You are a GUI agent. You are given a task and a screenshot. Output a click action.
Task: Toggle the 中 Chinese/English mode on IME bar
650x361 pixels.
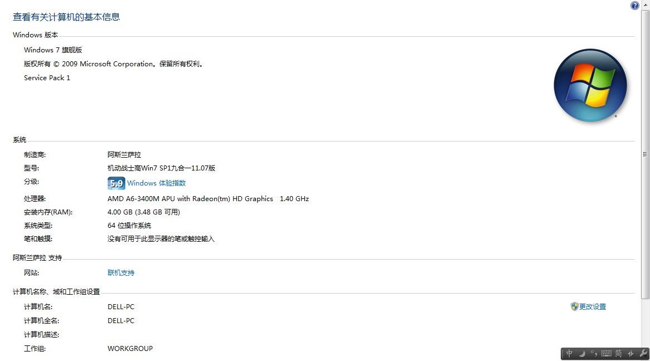(x=570, y=353)
